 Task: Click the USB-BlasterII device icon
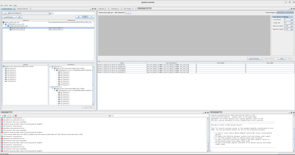6,24
